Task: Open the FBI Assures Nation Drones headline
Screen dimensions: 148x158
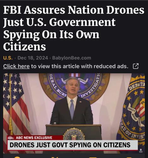Action: point(74,28)
